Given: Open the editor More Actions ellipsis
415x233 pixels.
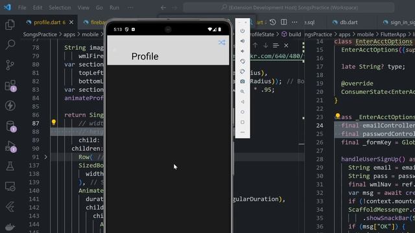Looking at the screenshot, I should 294,22.
